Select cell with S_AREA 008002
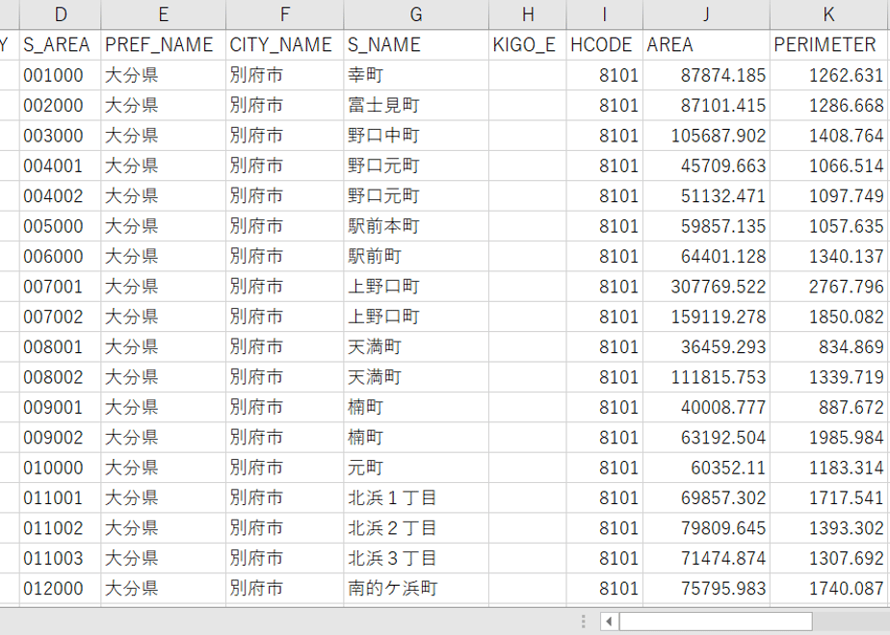This screenshot has height=635, width=890. tap(60, 377)
